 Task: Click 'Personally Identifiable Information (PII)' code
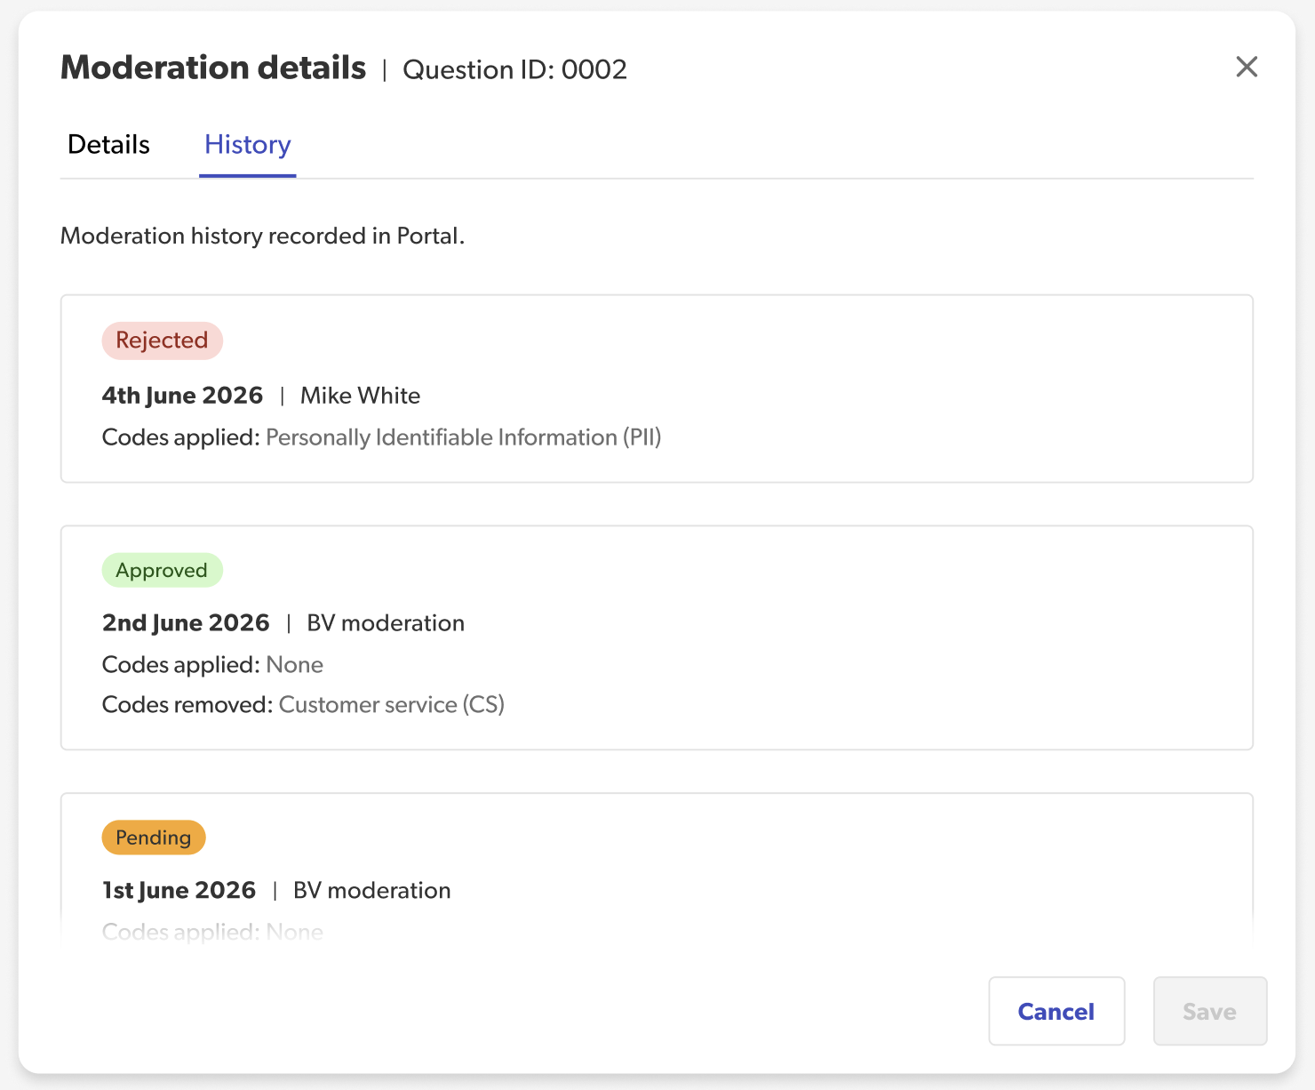coord(464,437)
